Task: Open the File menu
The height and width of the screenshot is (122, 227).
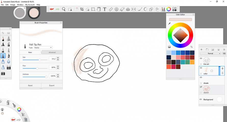Action: coord(2,5)
